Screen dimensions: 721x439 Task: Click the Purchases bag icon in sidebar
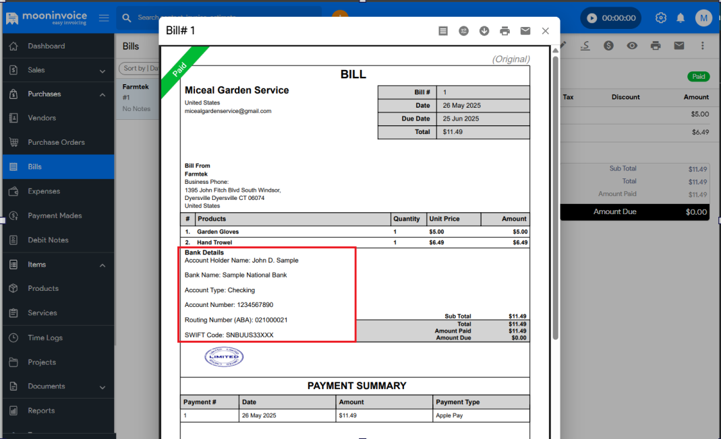pyautogui.click(x=13, y=94)
